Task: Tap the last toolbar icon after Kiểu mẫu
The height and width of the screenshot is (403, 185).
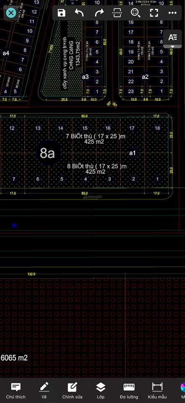Action: [x=182, y=390]
